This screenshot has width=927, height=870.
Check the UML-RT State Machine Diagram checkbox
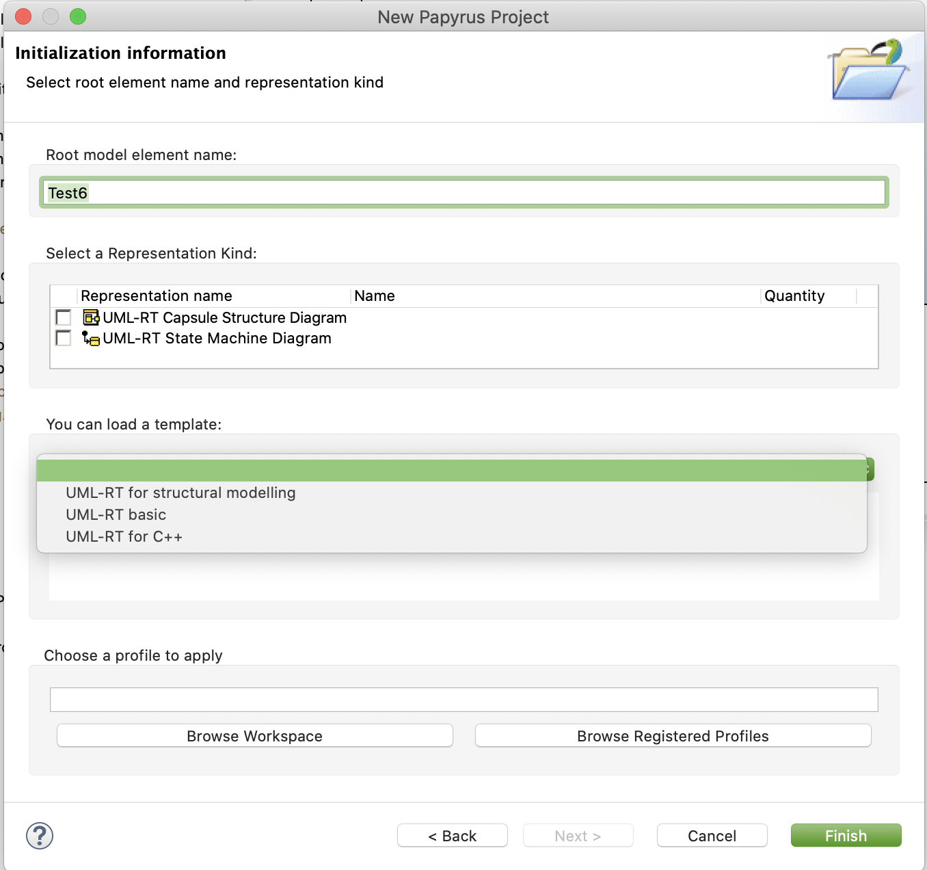[x=64, y=338]
